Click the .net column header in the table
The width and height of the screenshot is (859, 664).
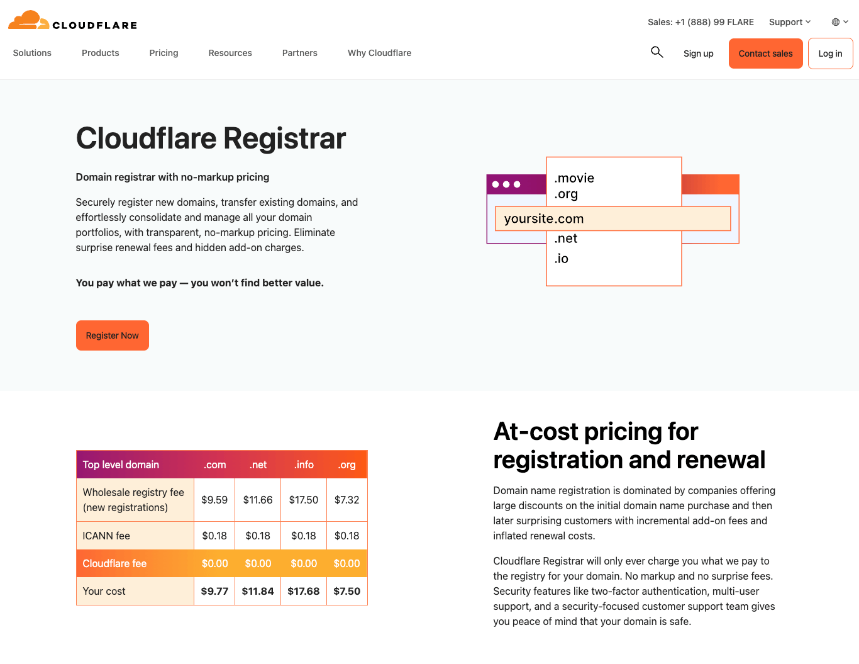coord(258,464)
